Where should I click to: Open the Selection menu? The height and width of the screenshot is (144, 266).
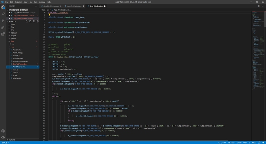[x=18, y=2]
